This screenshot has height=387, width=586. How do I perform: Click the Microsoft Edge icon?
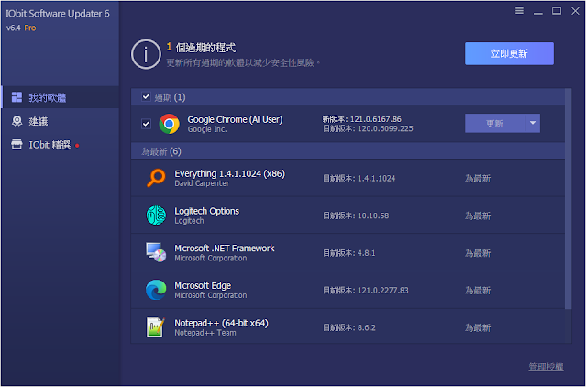(156, 290)
